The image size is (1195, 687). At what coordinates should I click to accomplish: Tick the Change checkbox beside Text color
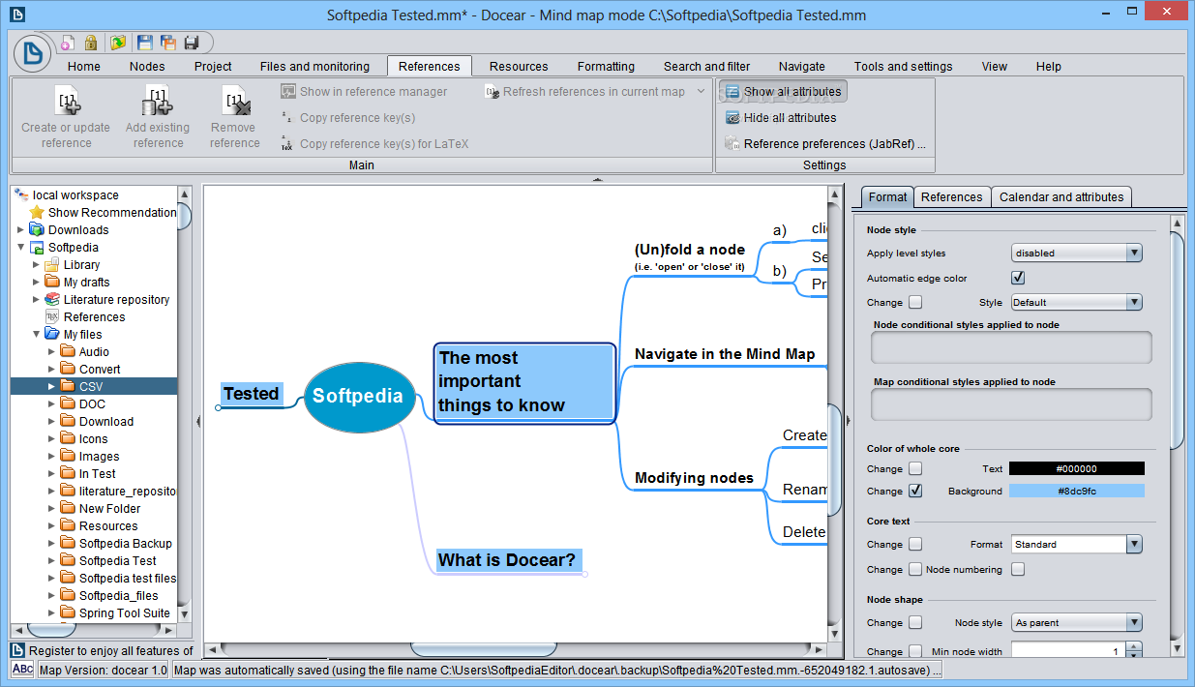click(915, 469)
